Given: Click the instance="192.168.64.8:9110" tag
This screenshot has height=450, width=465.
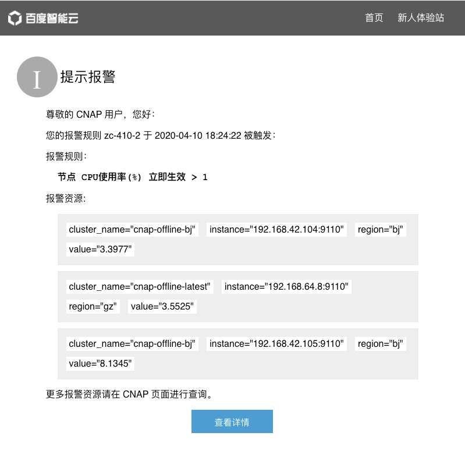Looking at the screenshot, I should 286,287.
